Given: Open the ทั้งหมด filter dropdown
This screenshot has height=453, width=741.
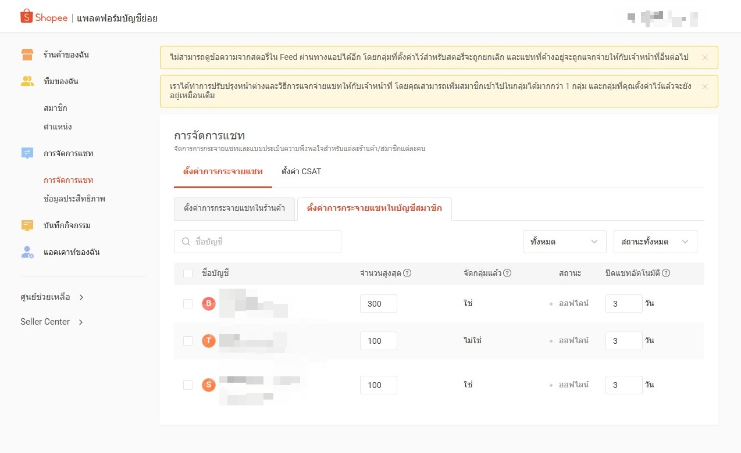Looking at the screenshot, I should 565,242.
